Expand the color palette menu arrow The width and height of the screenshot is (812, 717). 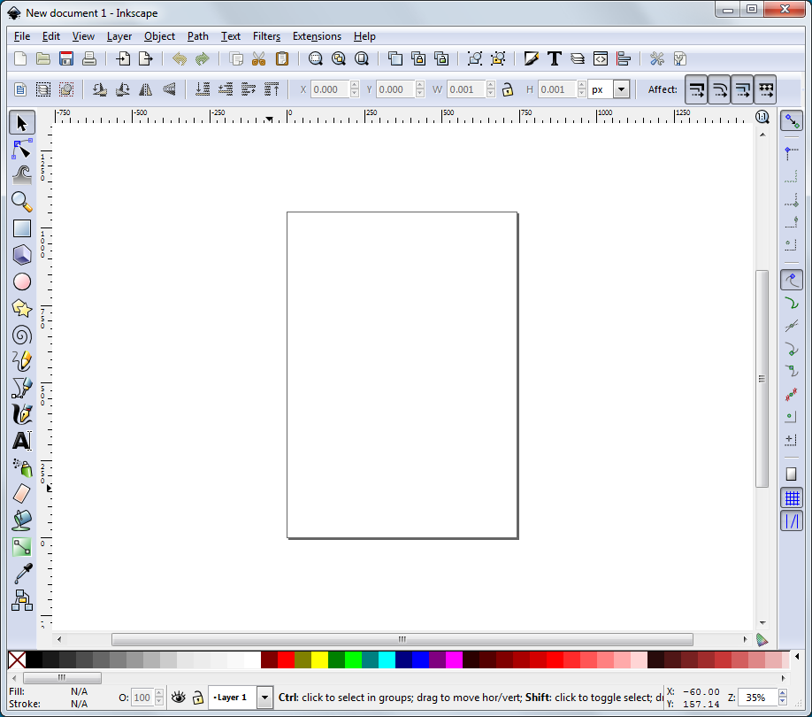click(797, 657)
